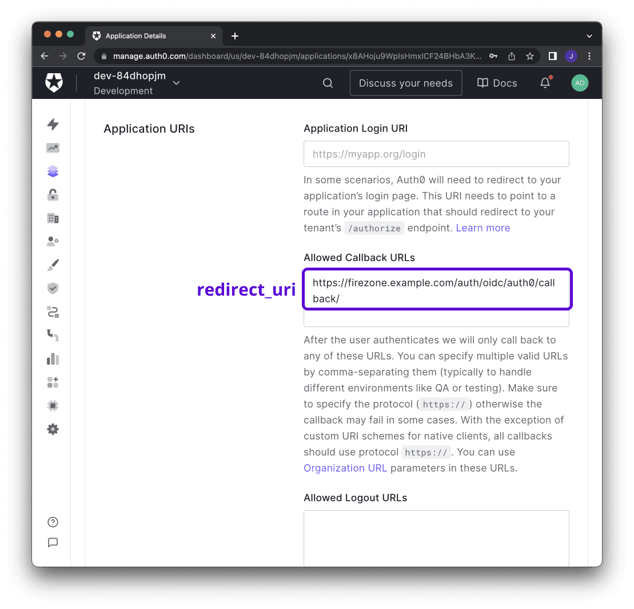The width and height of the screenshot is (634, 609).
Task: Open notifications via the bell icon
Action: pyautogui.click(x=544, y=82)
